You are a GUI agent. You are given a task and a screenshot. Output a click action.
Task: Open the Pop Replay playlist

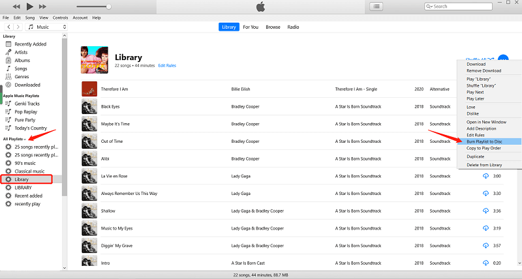coord(25,111)
